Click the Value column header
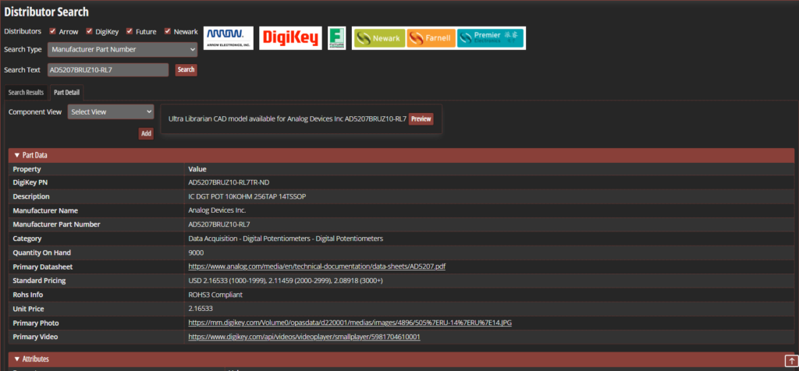 coord(197,169)
